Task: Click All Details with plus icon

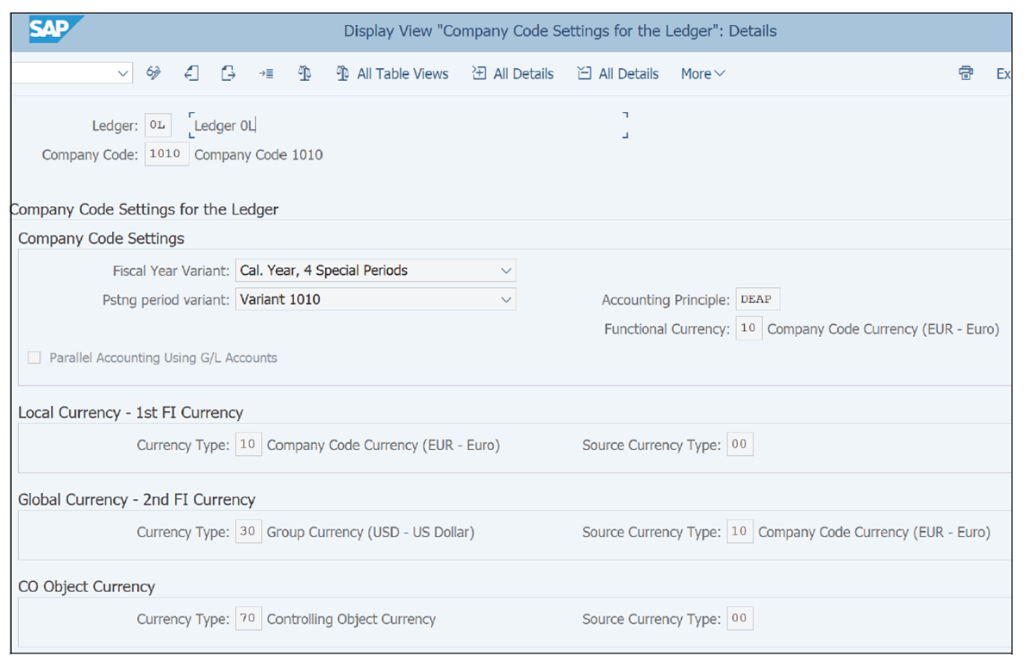Action: [512, 74]
